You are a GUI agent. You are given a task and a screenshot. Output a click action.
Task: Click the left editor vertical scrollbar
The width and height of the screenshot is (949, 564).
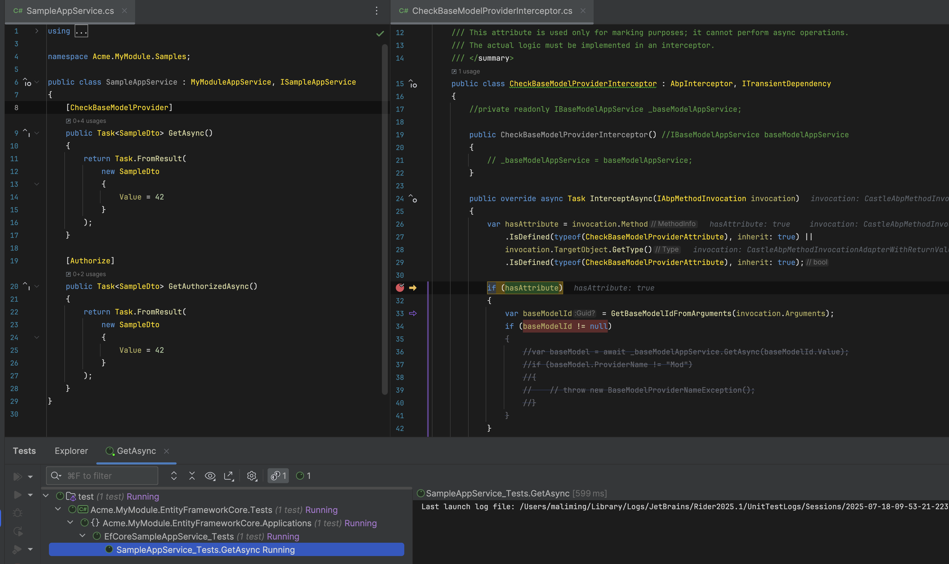click(384, 218)
